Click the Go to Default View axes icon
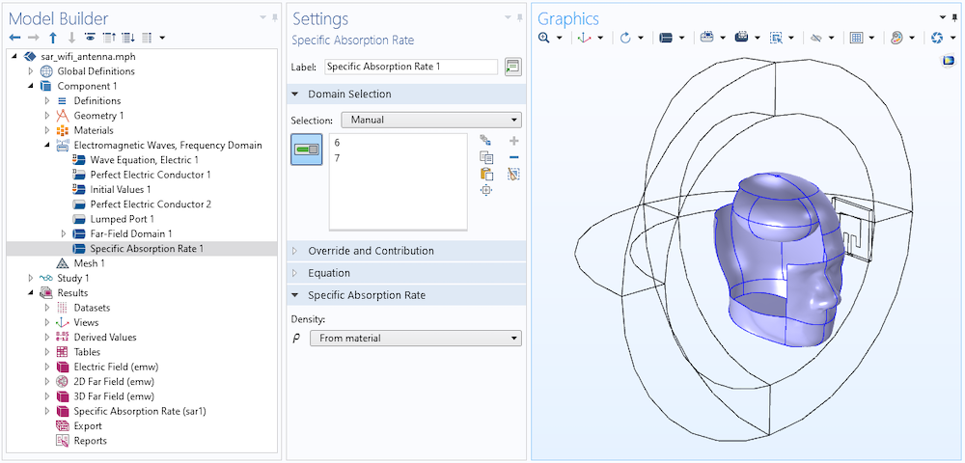Screen dimensions: 965x463 pos(584,39)
